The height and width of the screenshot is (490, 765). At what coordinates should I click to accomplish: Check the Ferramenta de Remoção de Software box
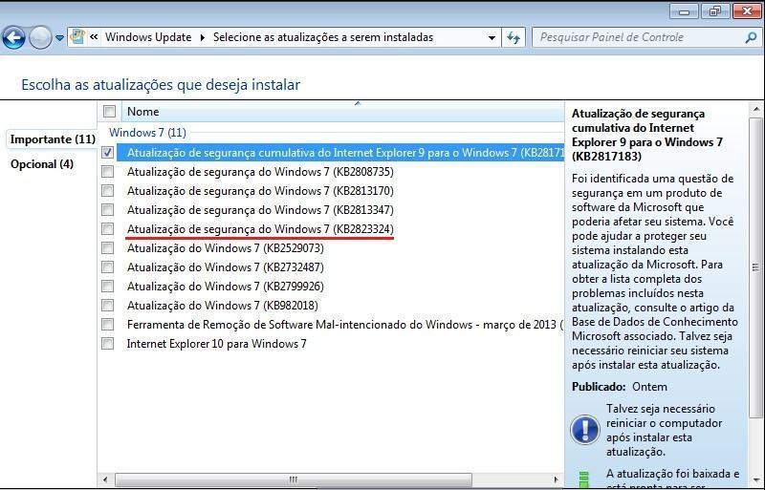click(x=107, y=324)
